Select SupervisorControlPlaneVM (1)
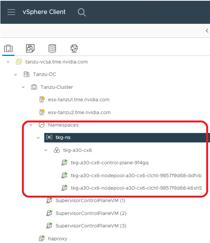Viewport: 210px width, 243px height. tap(90, 201)
